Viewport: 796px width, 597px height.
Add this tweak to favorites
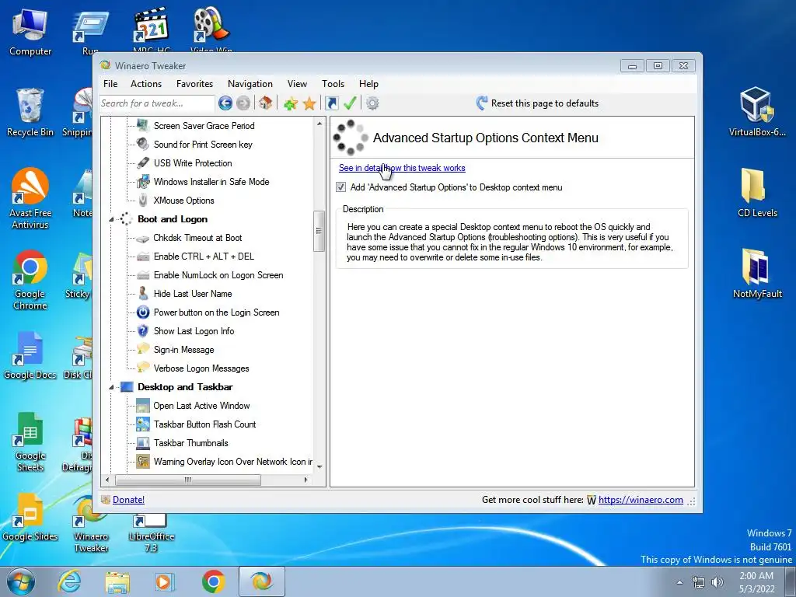pyautogui.click(x=291, y=103)
